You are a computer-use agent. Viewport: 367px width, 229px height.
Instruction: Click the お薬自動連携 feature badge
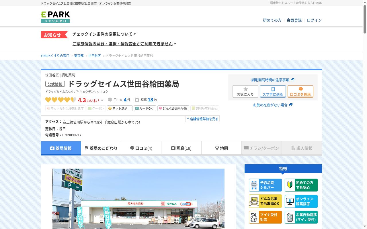[x=301, y=217]
